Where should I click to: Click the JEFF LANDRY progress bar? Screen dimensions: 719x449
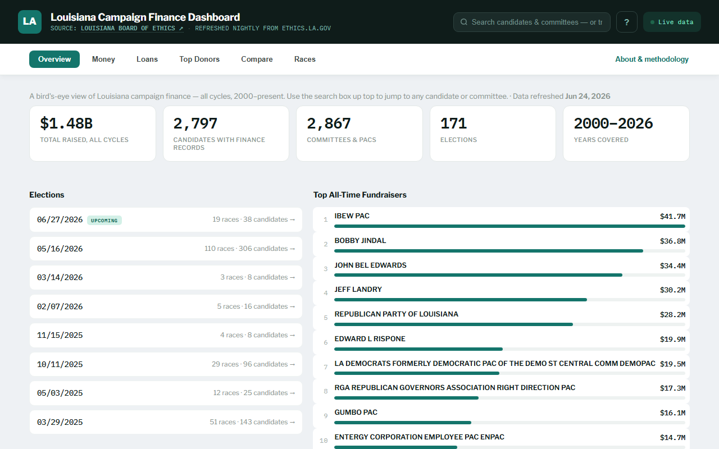point(509,300)
